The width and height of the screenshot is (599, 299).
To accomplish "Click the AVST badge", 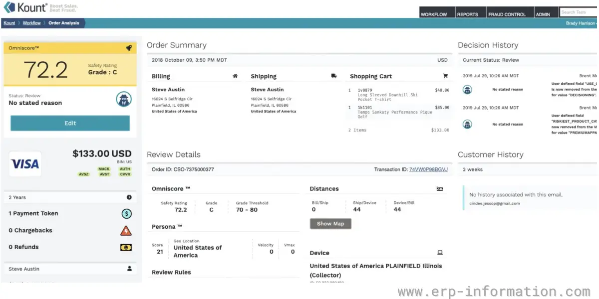I will click(x=104, y=174).
